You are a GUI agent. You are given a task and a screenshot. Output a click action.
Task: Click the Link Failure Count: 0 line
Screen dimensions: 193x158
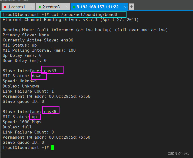coord(28,132)
